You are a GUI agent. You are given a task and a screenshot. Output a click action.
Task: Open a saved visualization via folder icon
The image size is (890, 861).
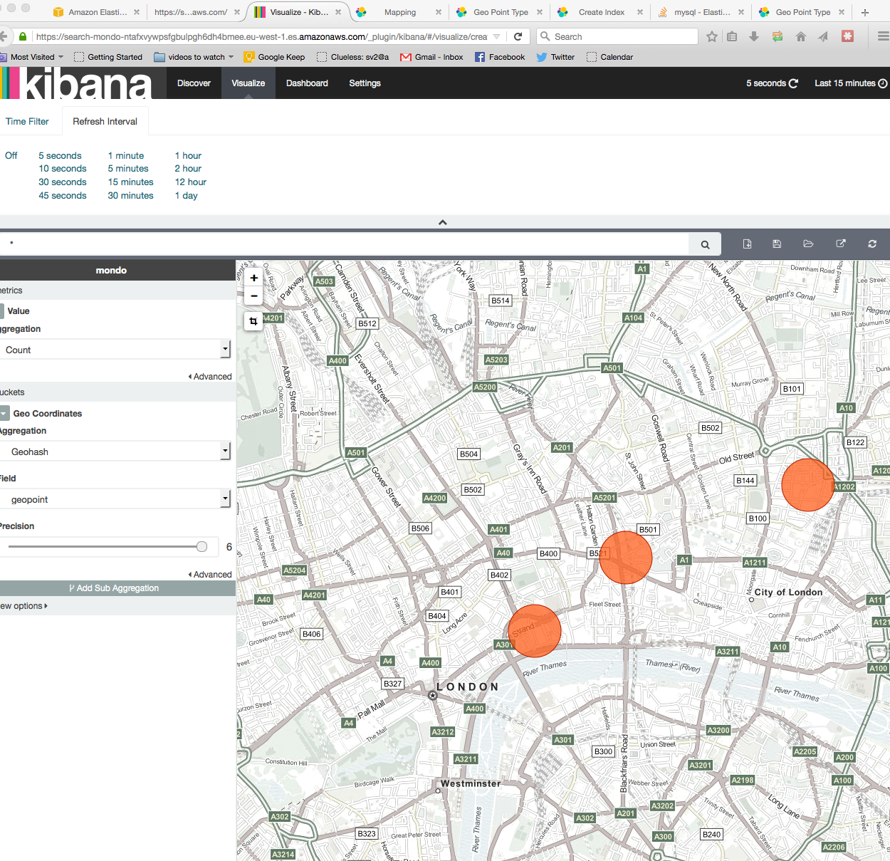coord(808,244)
